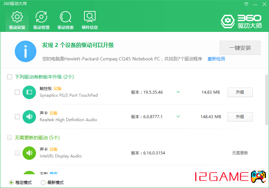Click the 无需更新 status text
The width and height of the screenshot is (269, 188).
coord(240,153)
